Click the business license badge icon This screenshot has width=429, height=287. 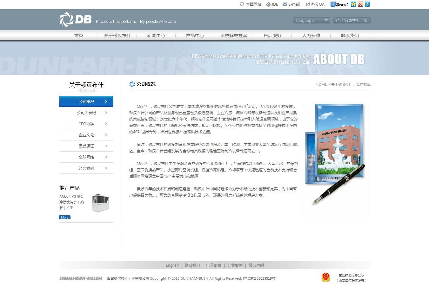325,277
